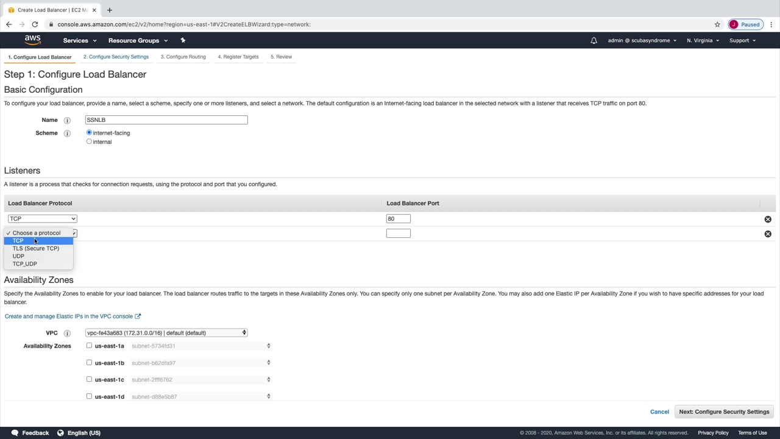Remove the TCP port 80 listener

[x=768, y=219]
